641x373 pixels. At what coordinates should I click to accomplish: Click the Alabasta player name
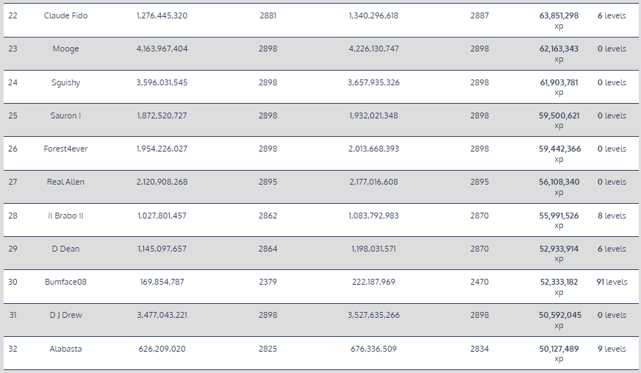tap(65, 349)
